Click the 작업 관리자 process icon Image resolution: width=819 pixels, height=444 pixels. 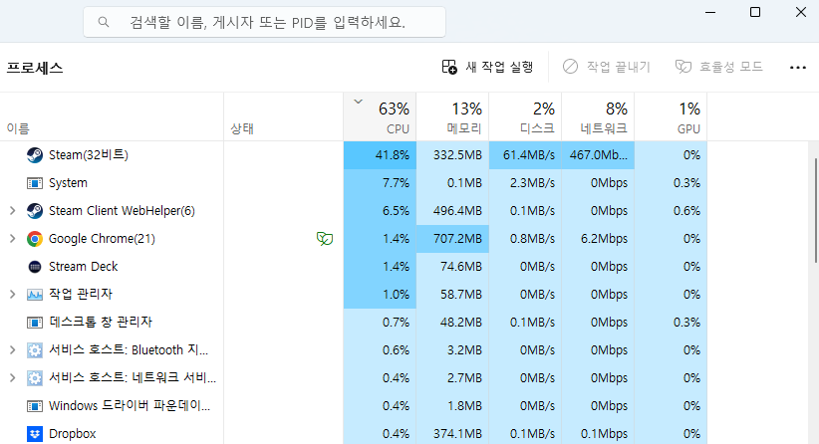(x=35, y=295)
